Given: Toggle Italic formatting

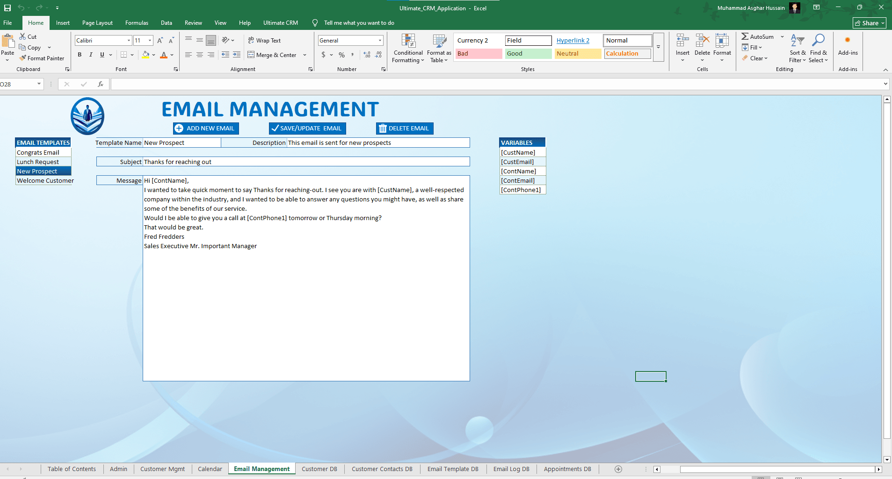Looking at the screenshot, I should click(91, 55).
